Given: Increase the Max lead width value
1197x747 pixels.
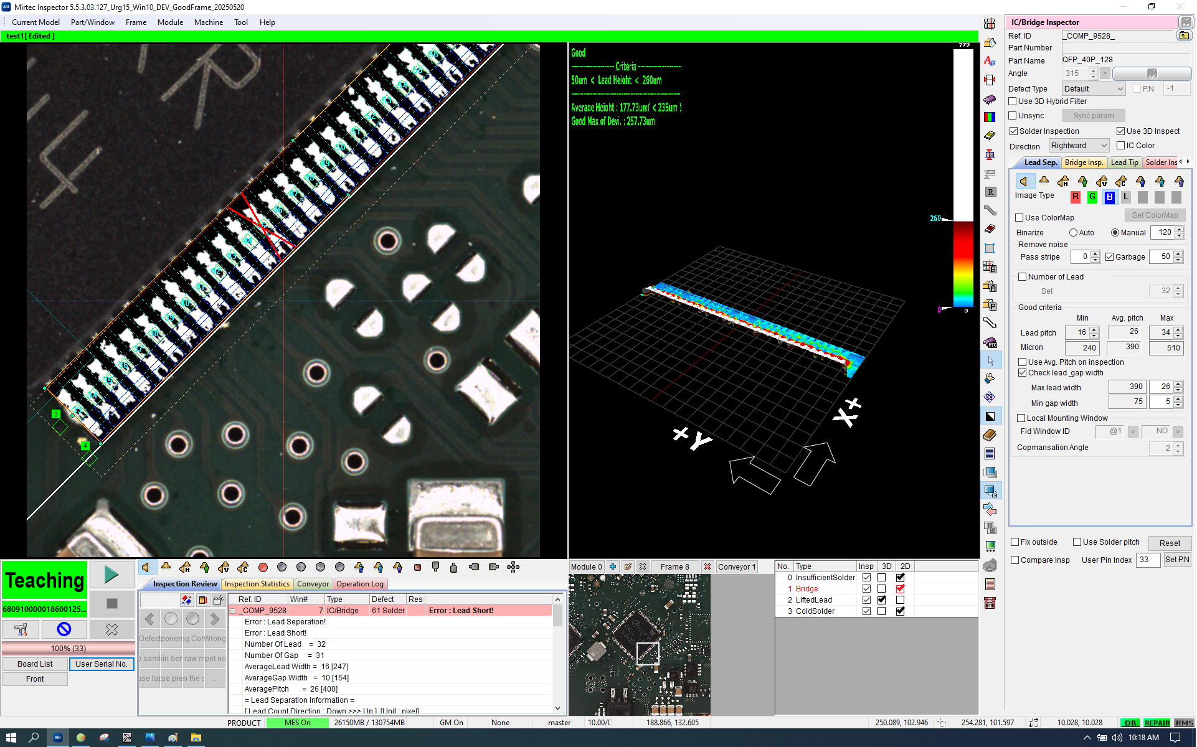Looking at the screenshot, I should pos(1178,384).
